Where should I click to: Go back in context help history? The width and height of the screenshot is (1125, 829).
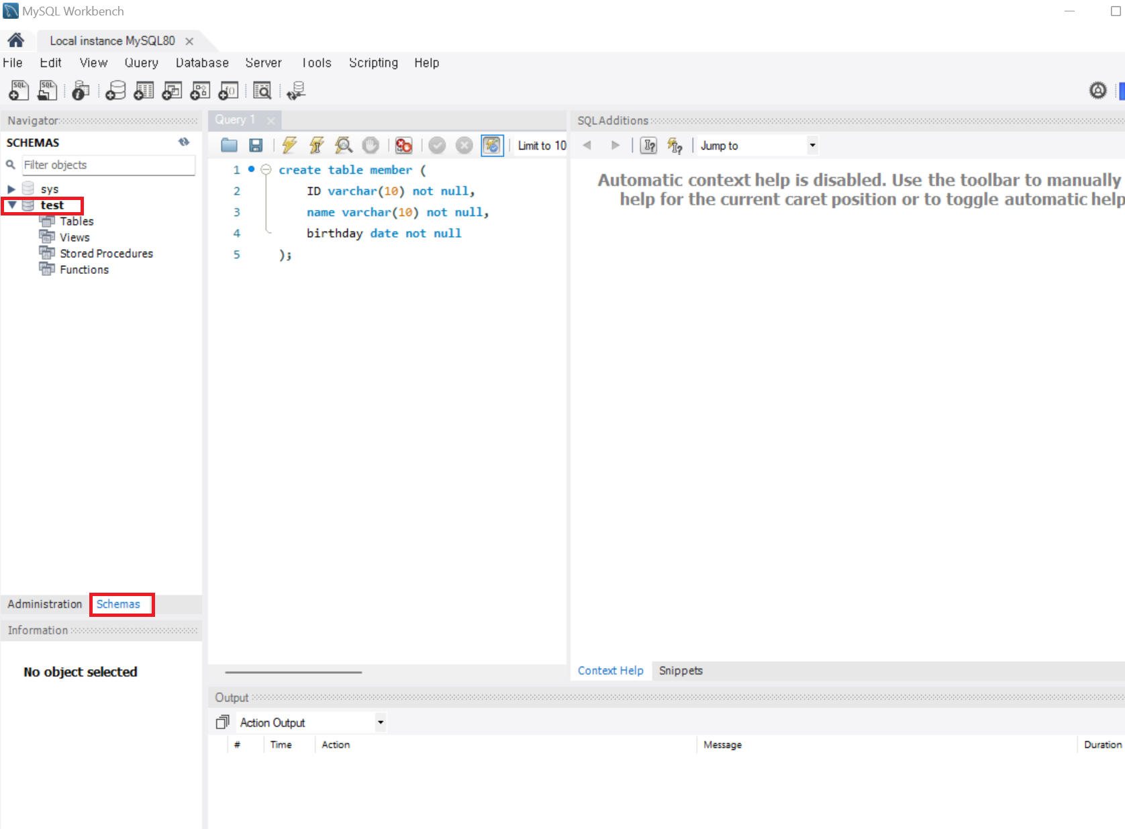click(x=587, y=145)
